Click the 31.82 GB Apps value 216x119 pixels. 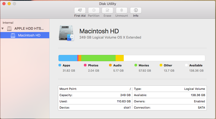[69, 71]
